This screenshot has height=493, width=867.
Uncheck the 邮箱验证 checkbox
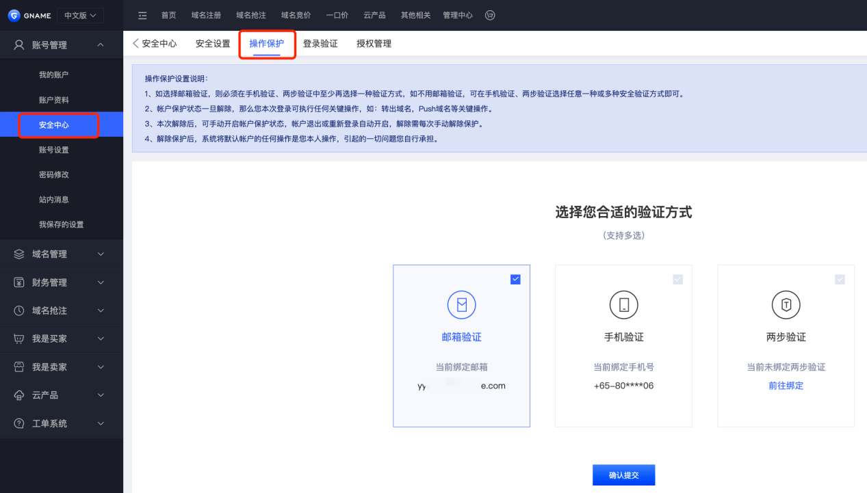[x=515, y=279]
